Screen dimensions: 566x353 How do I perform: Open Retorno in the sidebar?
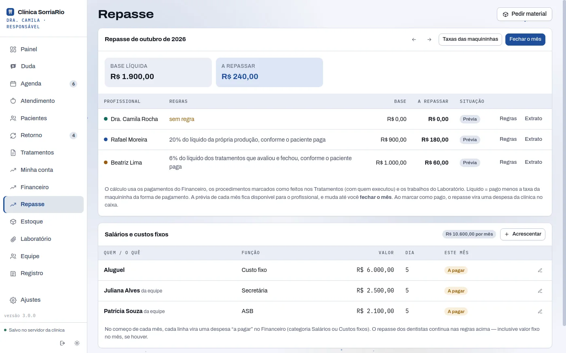44,135
